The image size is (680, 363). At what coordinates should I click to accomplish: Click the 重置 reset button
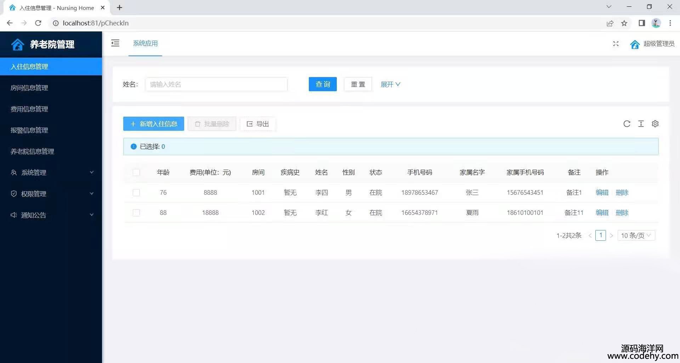[358, 84]
